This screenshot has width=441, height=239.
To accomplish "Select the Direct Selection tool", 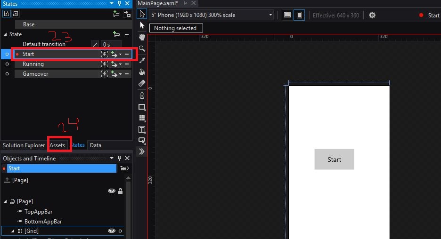I will [x=142, y=25].
